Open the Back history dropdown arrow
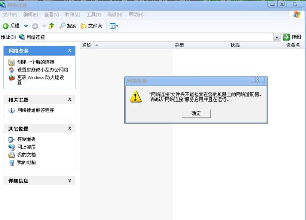The width and height of the screenshot is (306, 220). [x=26, y=26]
